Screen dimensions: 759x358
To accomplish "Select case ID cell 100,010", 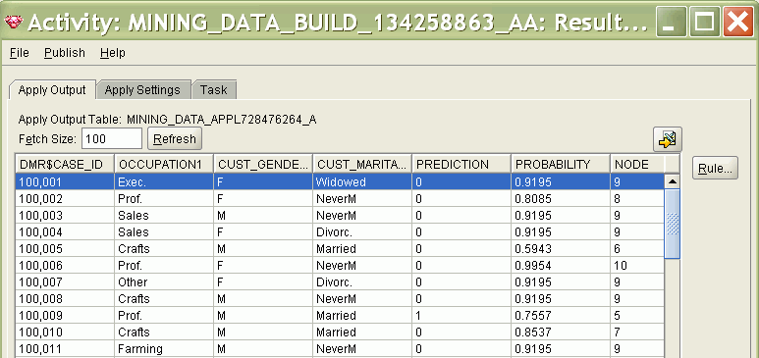I will (65, 332).
